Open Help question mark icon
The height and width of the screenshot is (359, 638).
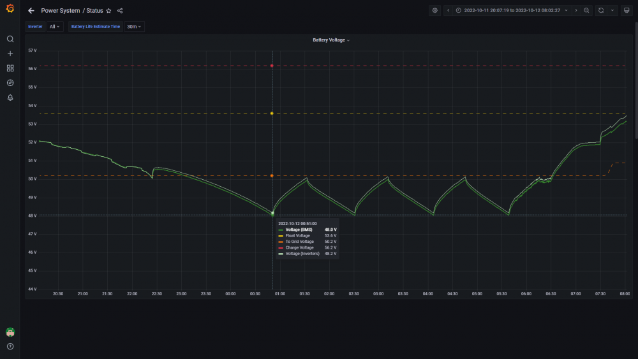[10, 346]
